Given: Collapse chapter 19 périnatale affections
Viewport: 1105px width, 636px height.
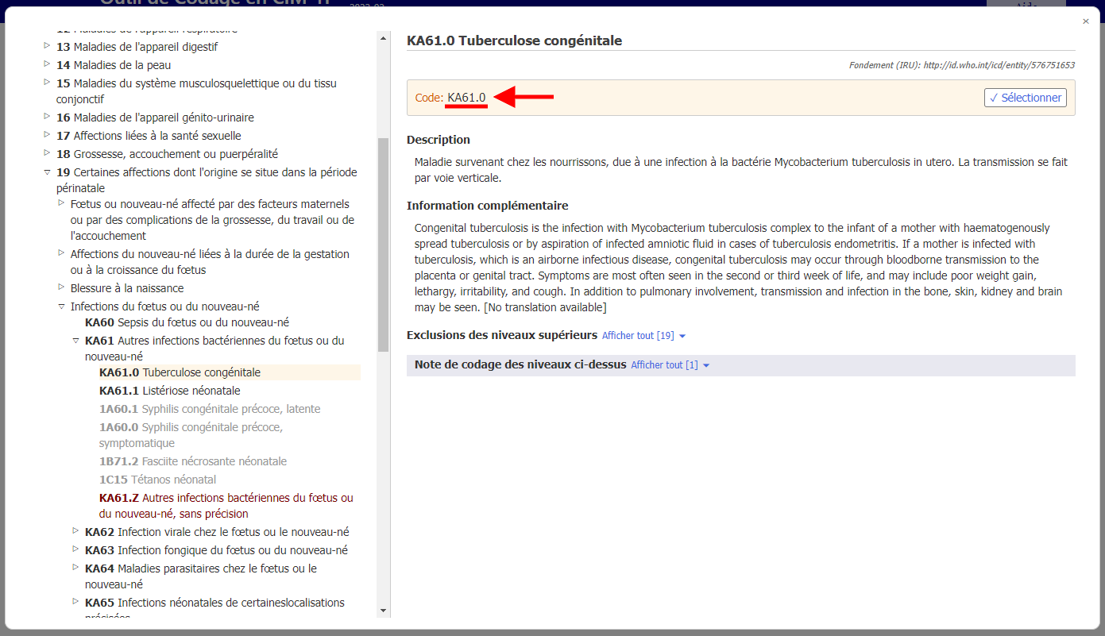Looking at the screenshot, I should pyautogui.click(x=47, y=172).
